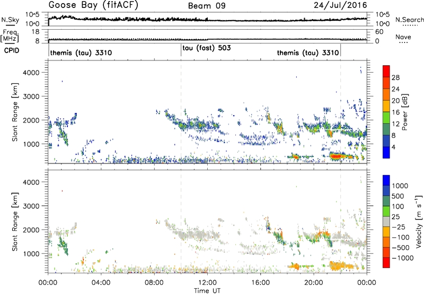Viewport: 424px width, 294px height.
Task: Click the '4000' tick of the power panel
Action: [31, 73]
